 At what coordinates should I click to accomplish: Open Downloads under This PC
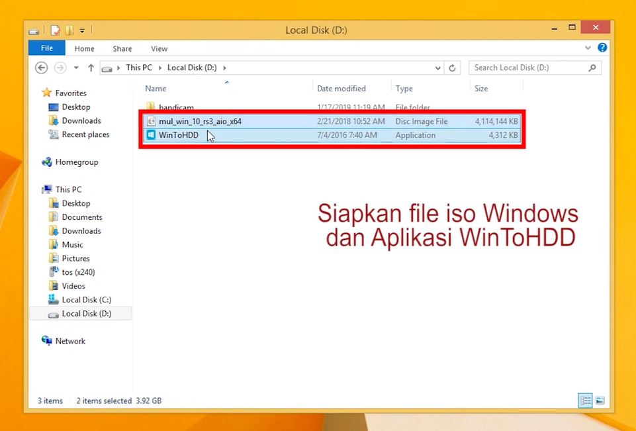75,231
